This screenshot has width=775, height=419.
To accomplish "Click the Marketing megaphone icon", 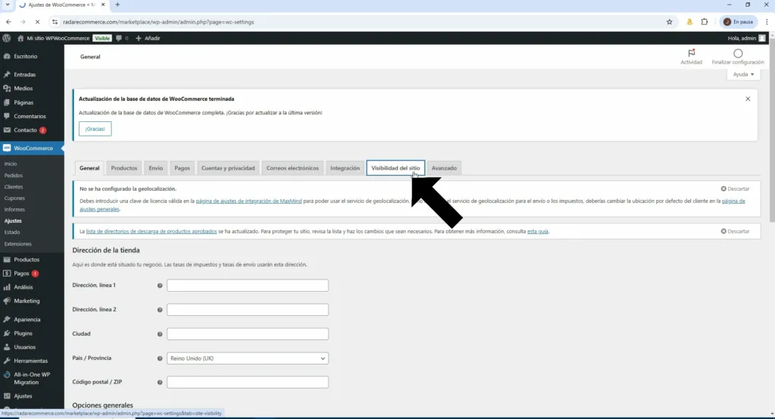I will 7,301.
